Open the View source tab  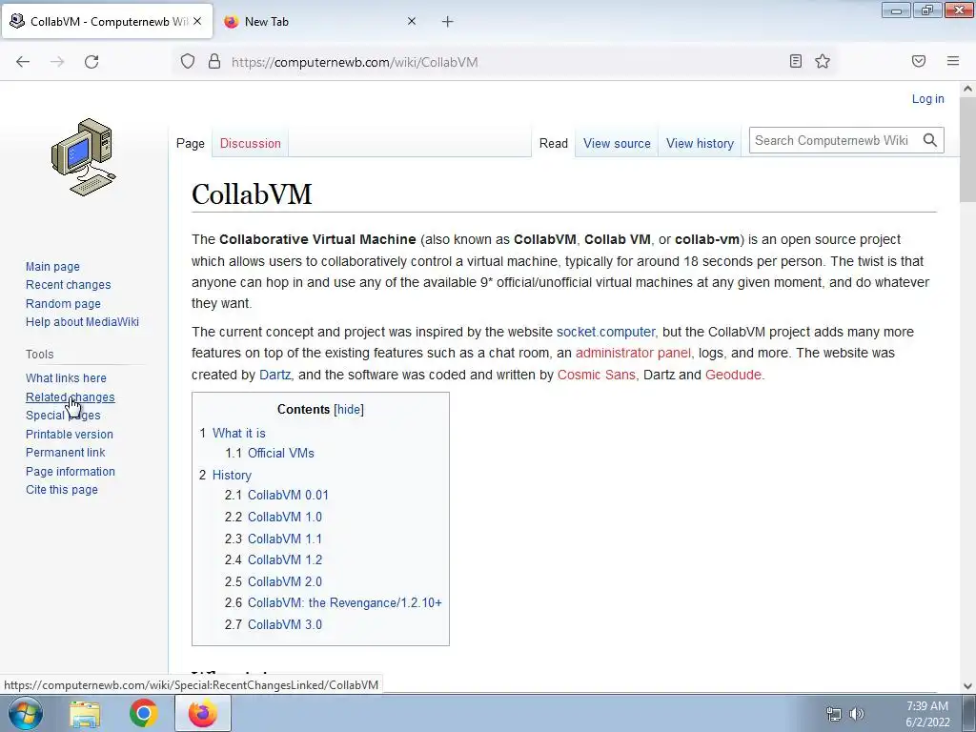coord(617,143)
